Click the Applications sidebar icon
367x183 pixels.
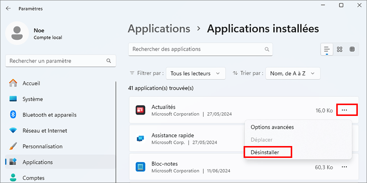pos(13,162)
